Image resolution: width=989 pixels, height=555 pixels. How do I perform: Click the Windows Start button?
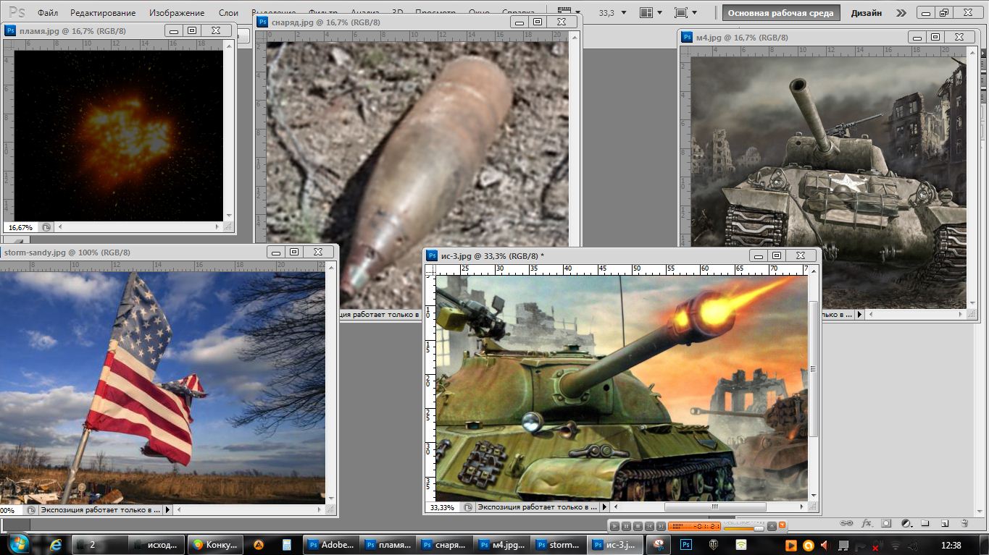point(18,544)
